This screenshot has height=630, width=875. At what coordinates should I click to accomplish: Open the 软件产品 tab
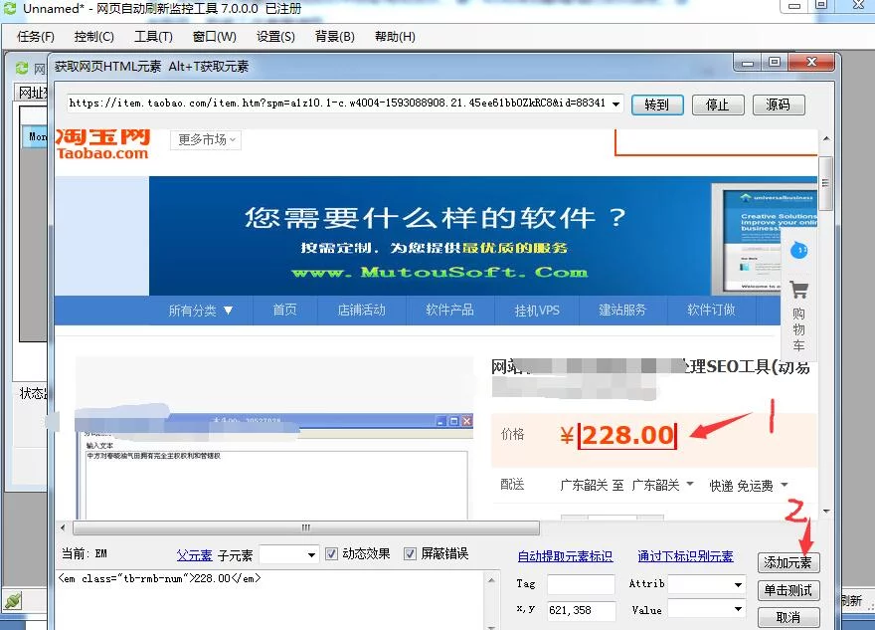(x=449, y=310)
